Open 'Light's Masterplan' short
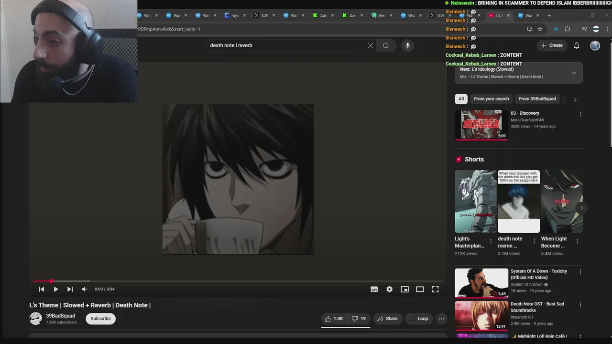Screen dimensions: 612x344 click(x=476, y=201)
